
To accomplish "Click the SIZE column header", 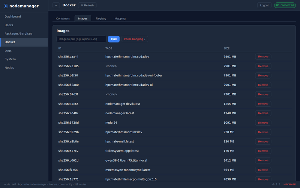I will click(226, 49).
